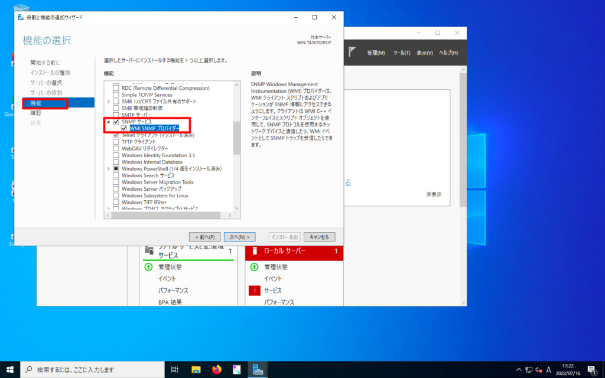Click green status icon under File Services tile
Viewport: 605px width, 378px height.
[148, 266]
